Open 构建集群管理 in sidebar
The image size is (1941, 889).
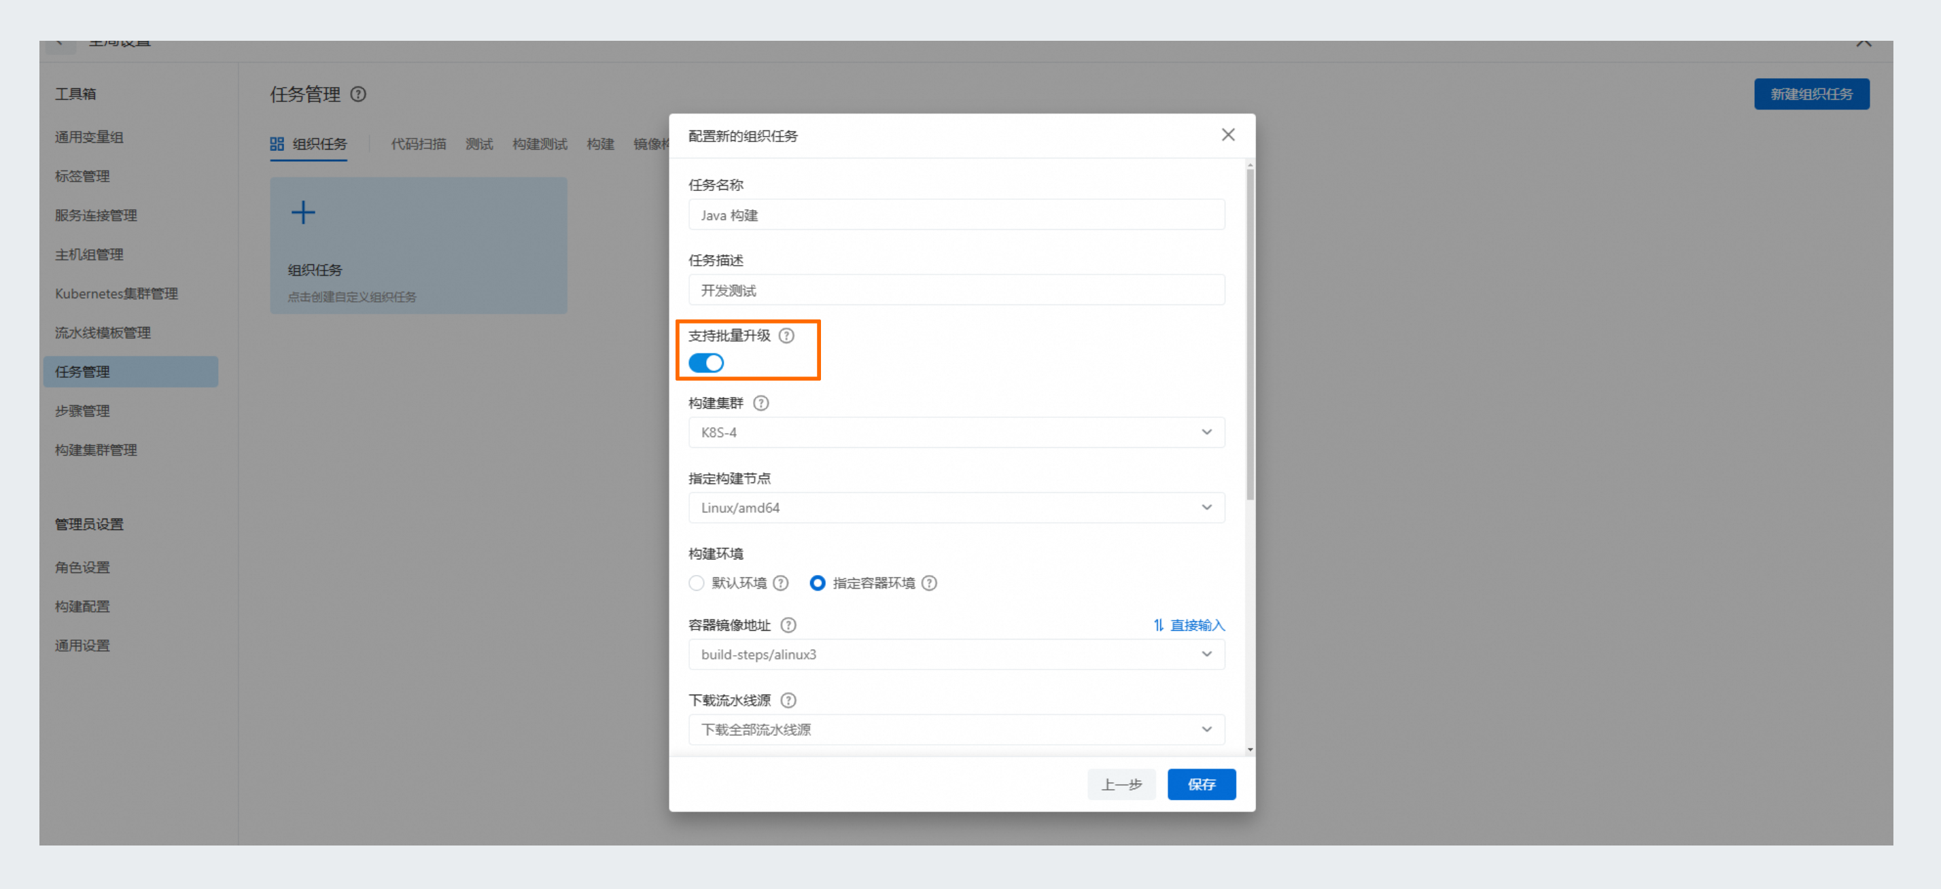[x=96, y=451]
